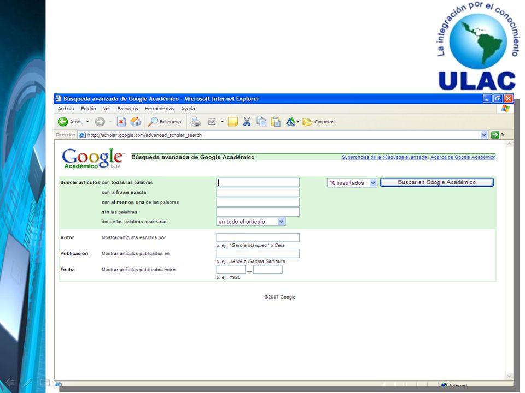Paste from clipboard with the Paste icon
Image resolution: width=525 pixels, height=393 pixels.
point(276,122)
